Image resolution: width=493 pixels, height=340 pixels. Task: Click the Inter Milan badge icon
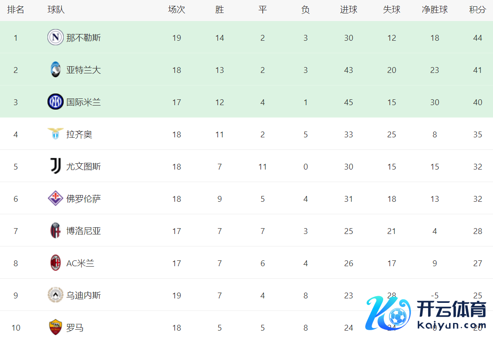pyautogui.click(x=56, y=102)
